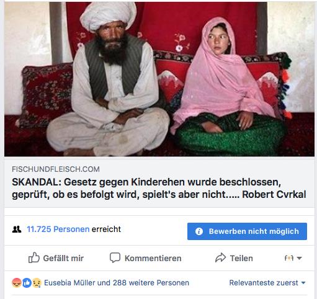Screen dimensions: 317x299
Task: Click the people-reached silhouette icon
Action: tap(17, 230)
